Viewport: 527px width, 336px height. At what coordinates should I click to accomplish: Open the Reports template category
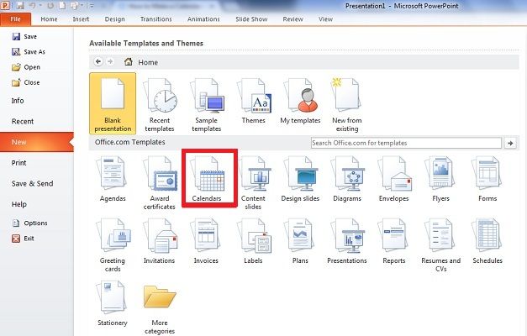[394, 241]
